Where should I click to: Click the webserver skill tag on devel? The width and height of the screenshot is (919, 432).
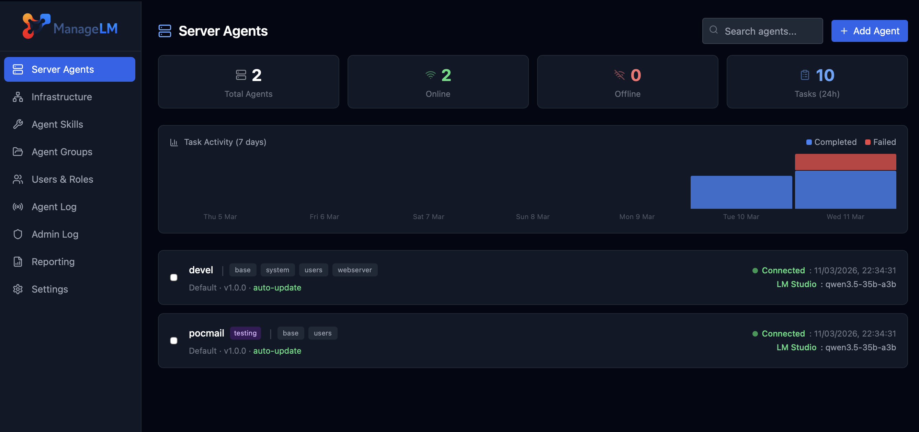(x=355, y=270)
